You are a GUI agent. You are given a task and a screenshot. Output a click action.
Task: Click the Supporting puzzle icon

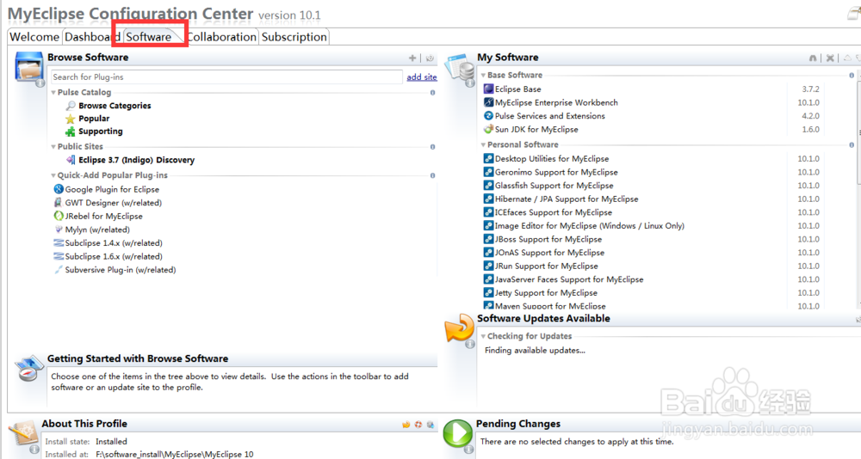click(x=71, y=132)
